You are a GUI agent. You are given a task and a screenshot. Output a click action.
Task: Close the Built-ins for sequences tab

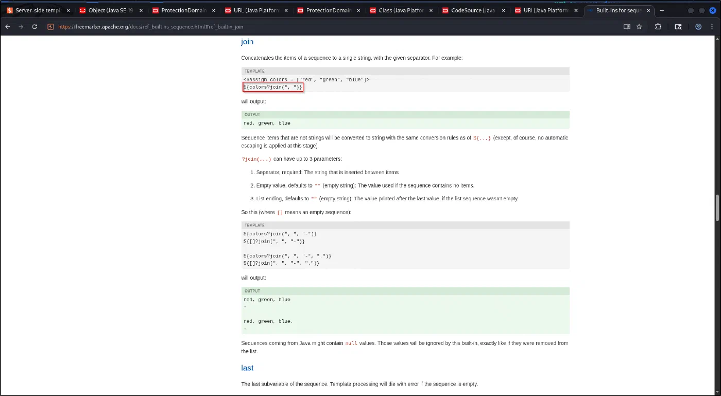[649, 10]
